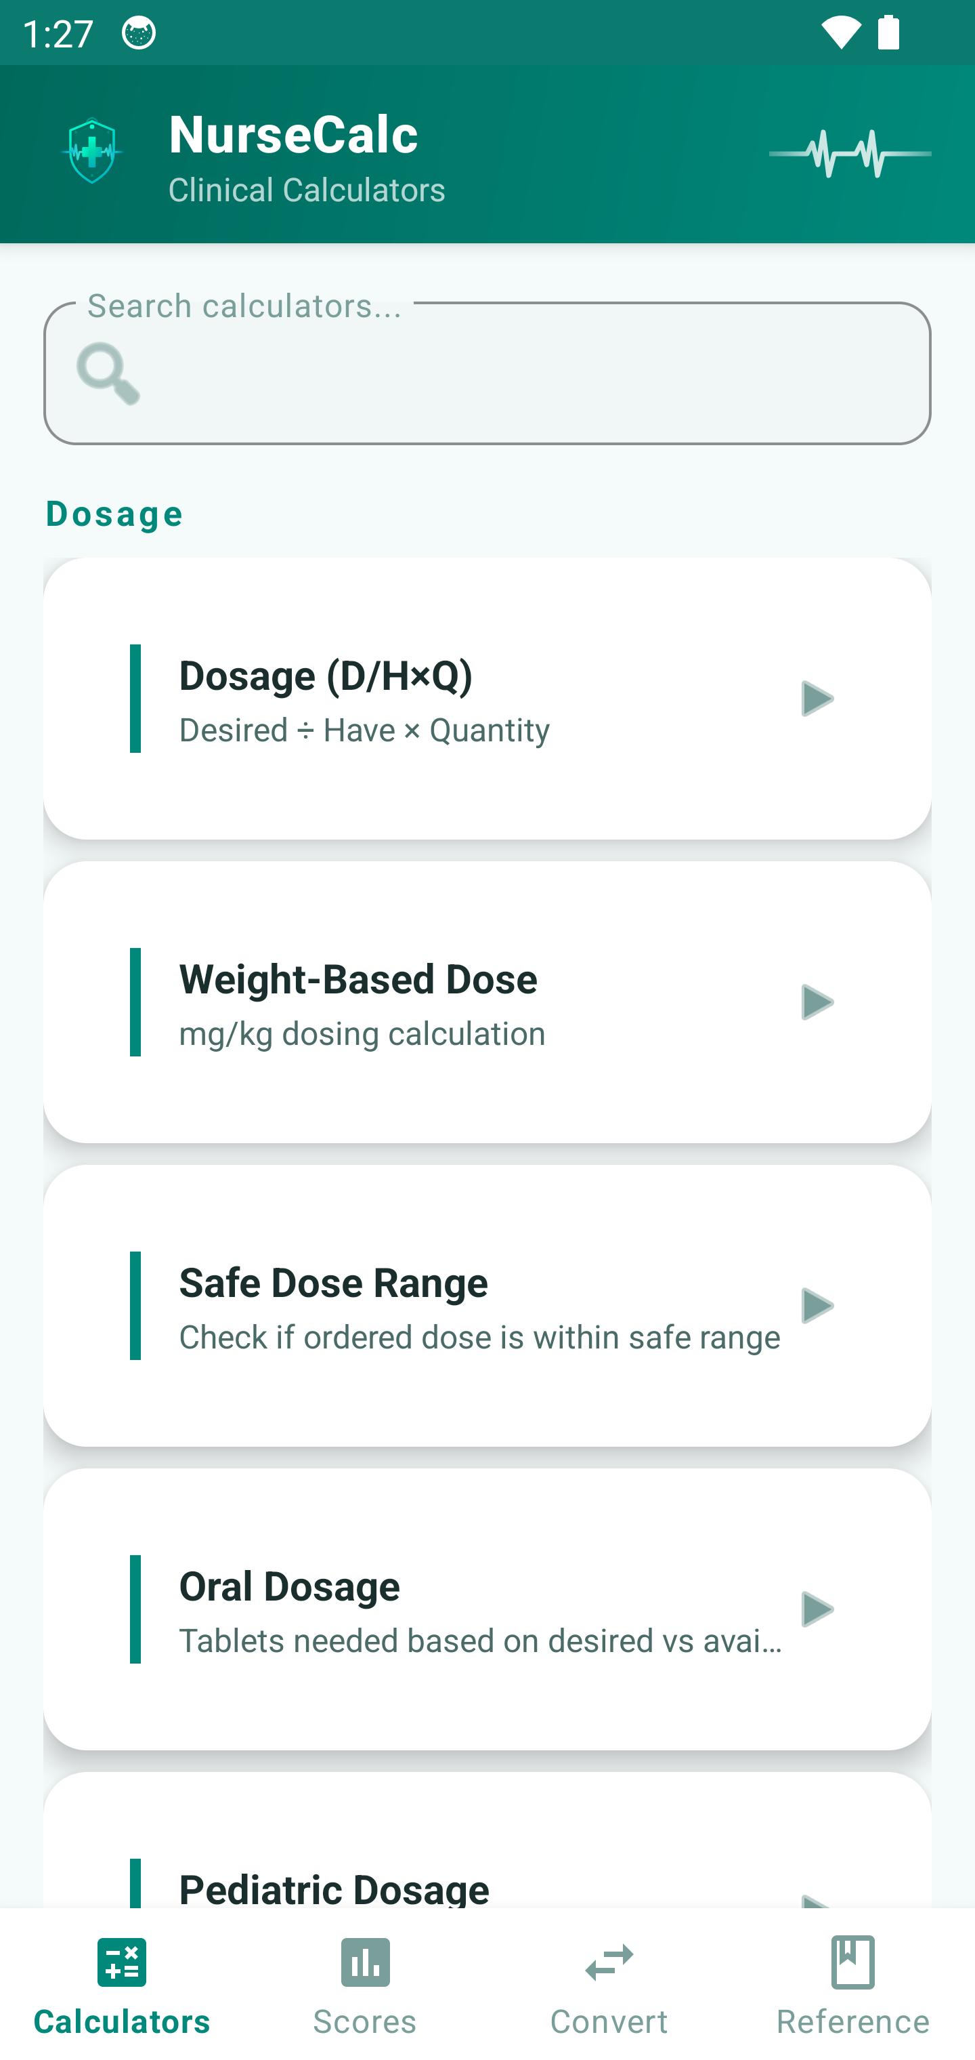Open the Safe Dose Range calculator title
Viewport: 975px width, 2060px height.
(x=333, y=1283)
